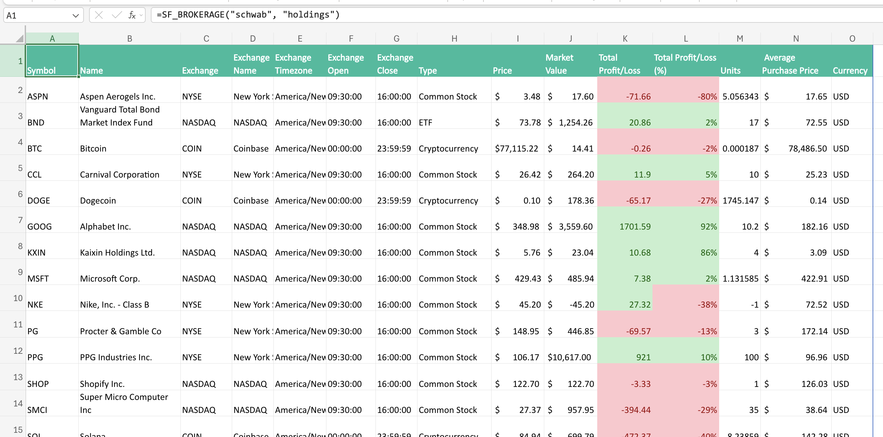
Task: Select column A header
Action: (x=52, y=38)
